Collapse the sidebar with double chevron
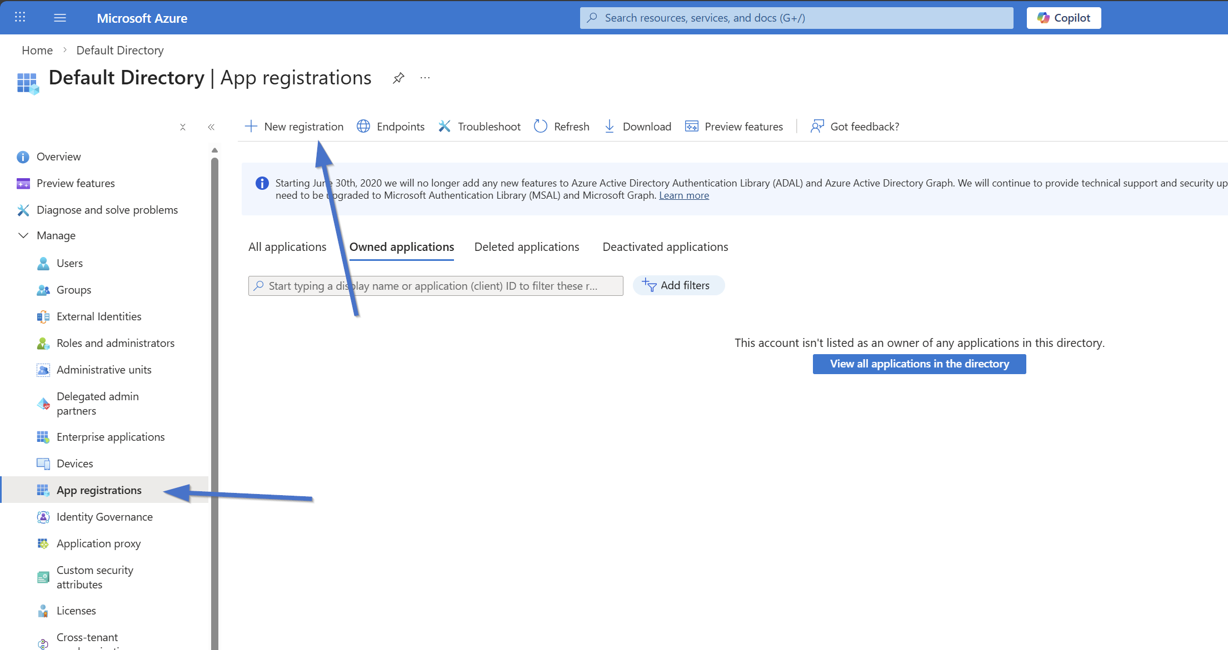This screenshot has height=650, width=1228. (x=211, y=127)
